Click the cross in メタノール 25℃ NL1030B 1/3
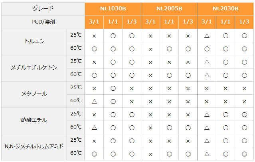The height and width of the screenshot is (162, 255). (x=132, y=88)
